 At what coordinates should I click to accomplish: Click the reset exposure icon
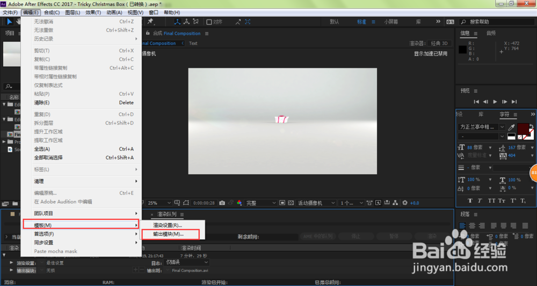[405, 203]
